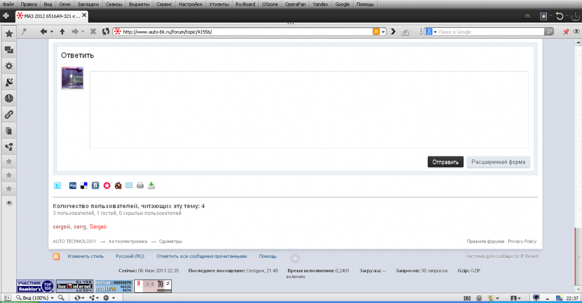Click the Rambler's Top 100 banner

click(x=35, y=286)
